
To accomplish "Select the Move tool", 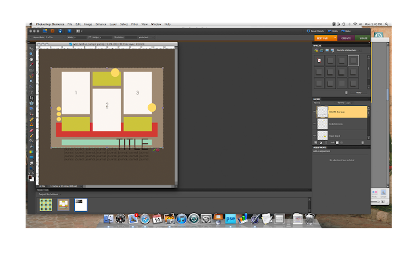I will click(31, 49).
